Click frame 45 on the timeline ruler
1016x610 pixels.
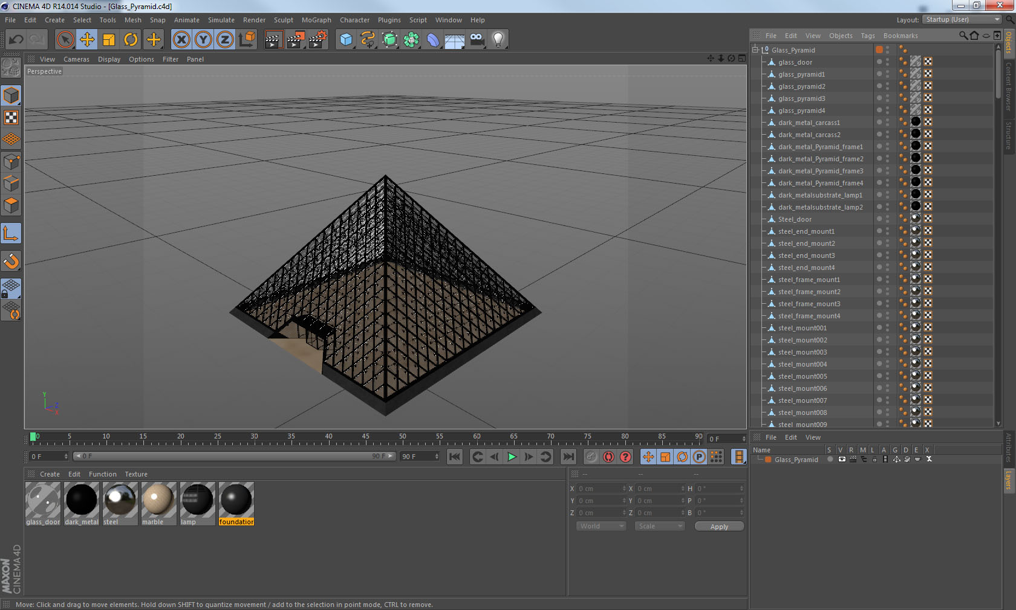coord(365,437)
